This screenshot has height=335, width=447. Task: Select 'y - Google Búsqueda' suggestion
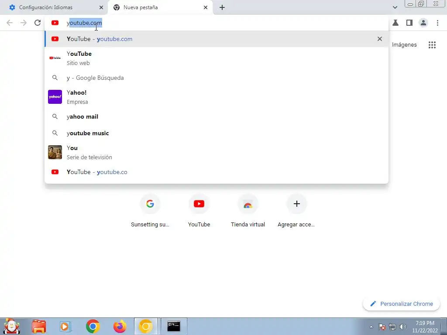[217, 78]
